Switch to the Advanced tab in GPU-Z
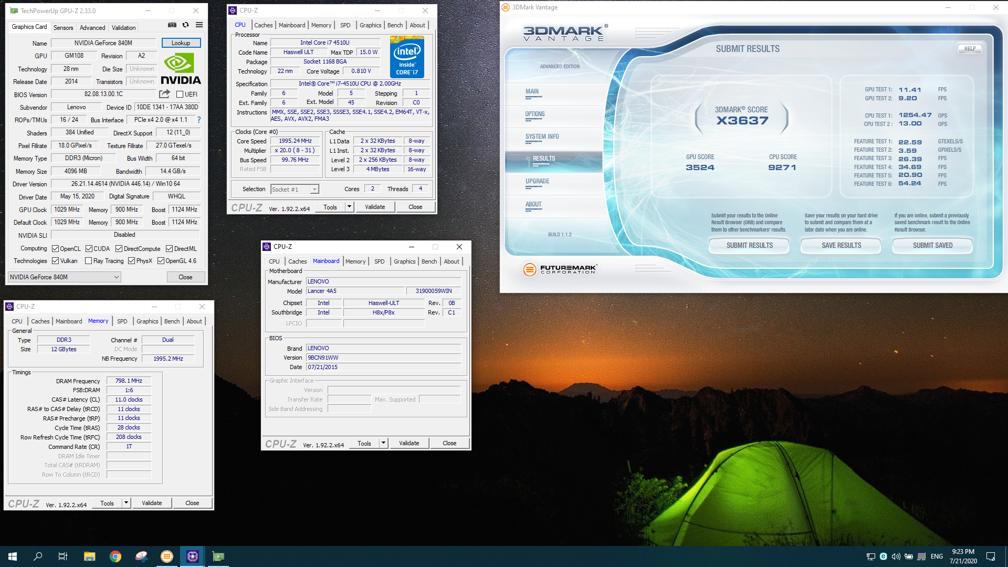The height and width of the screenshot is (567, 1008). point(92,28)
